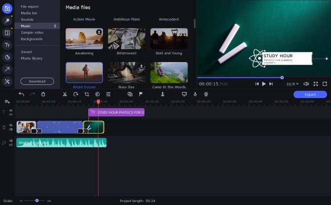Viewport: 331px width, 205px height.
Task: Split clip with the scissors icon
Action: [x=65, y=94]
